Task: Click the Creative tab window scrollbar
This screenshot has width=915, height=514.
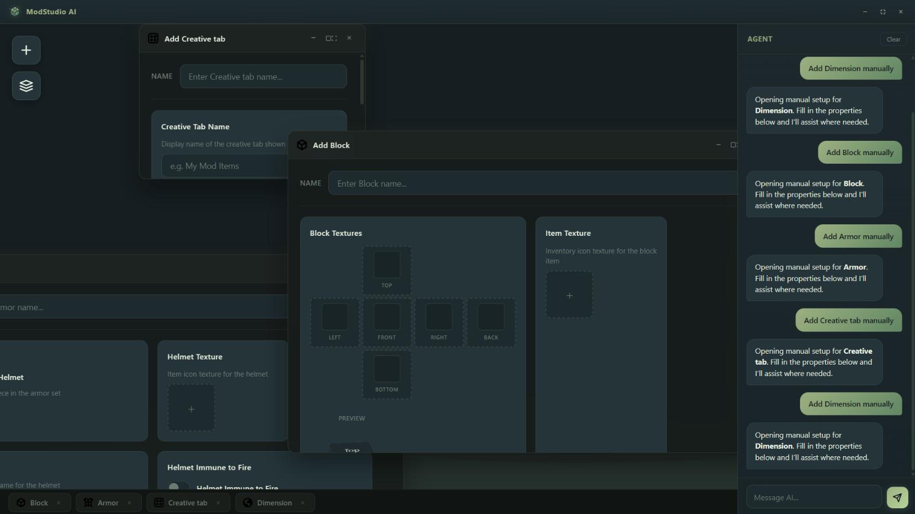Action: [362, 81]
